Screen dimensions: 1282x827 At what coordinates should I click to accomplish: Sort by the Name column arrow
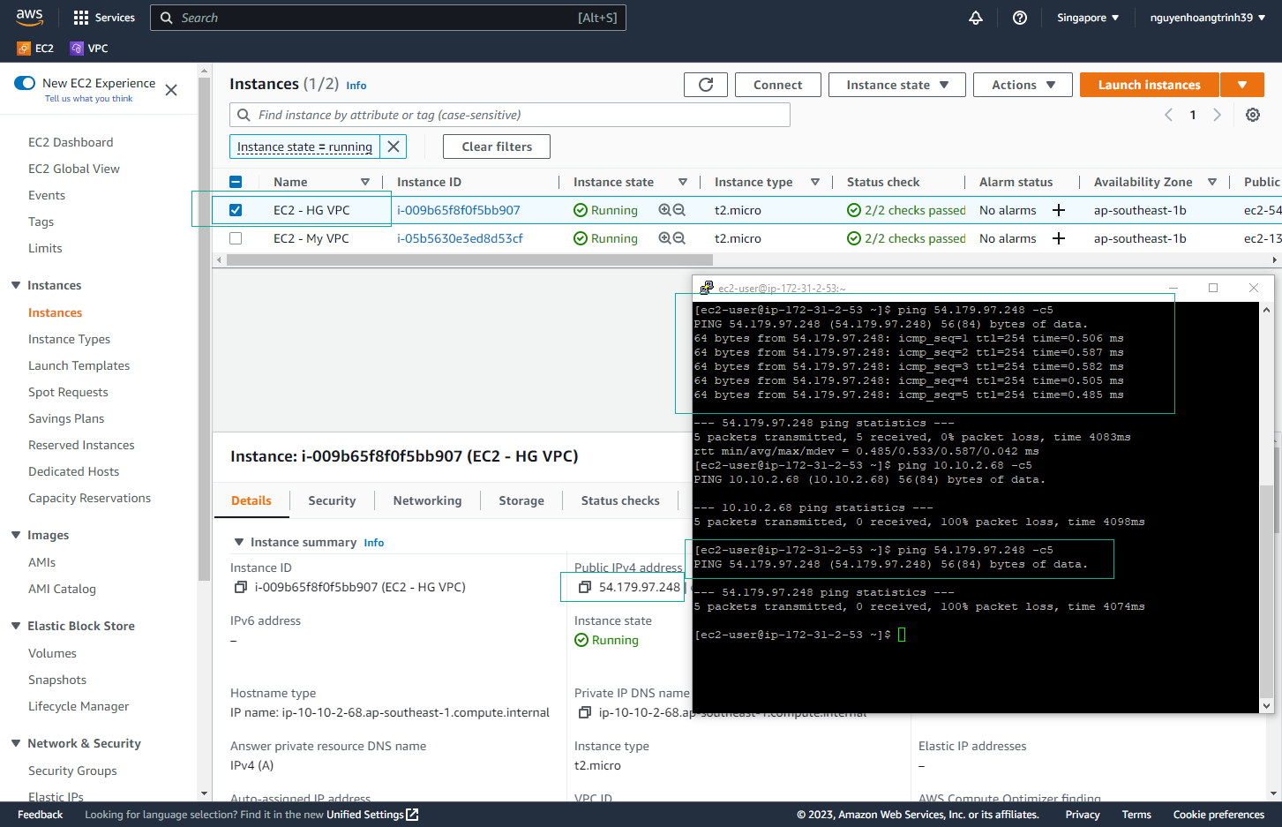[x=365, y=182]
